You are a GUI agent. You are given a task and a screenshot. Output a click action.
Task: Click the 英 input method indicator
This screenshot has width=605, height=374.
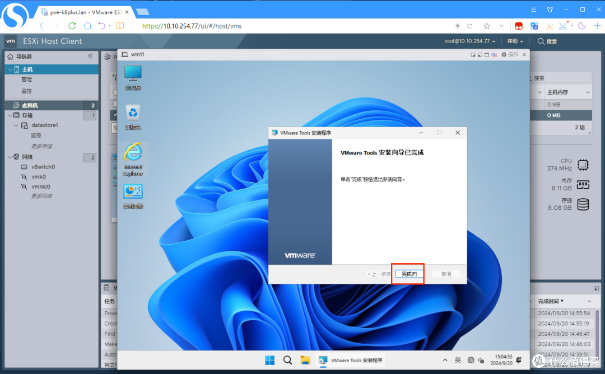(458, 360)
